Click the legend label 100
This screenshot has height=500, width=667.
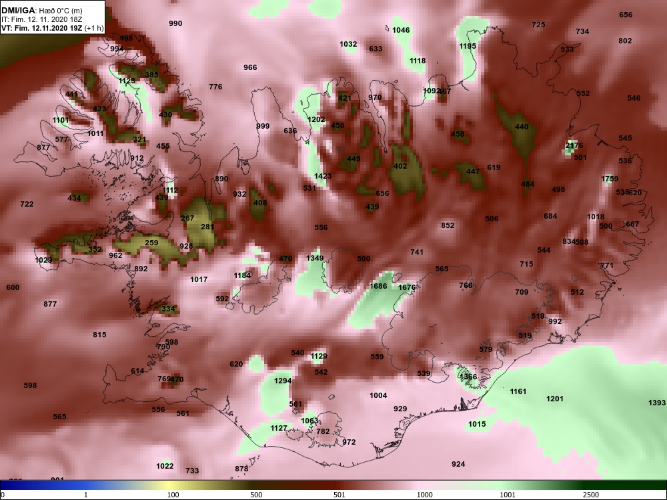point(173,495)
